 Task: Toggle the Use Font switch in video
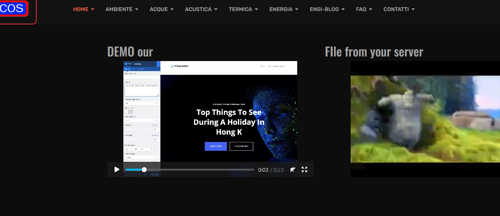pos(128,112)
